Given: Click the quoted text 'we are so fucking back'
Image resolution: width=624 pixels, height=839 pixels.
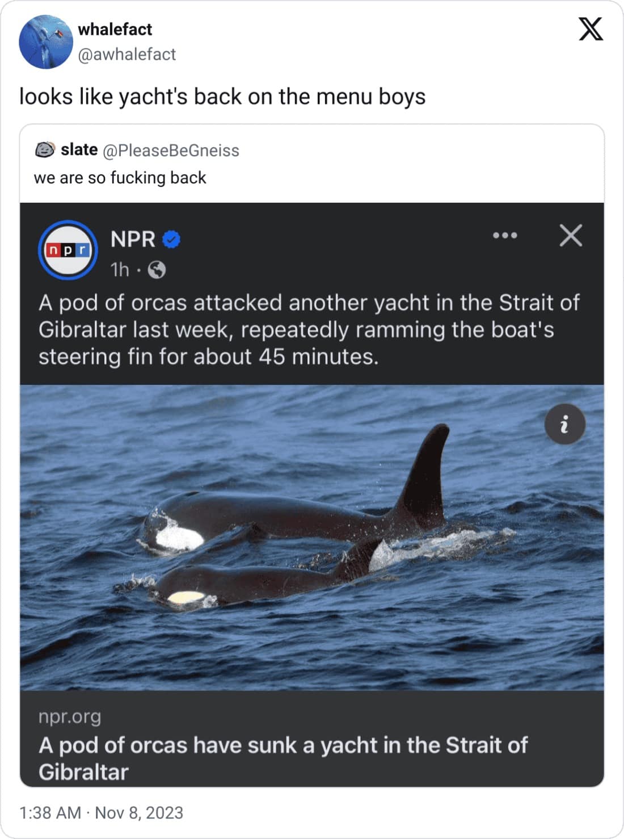Looking at the screenshot, I should [x=120, y=178].
